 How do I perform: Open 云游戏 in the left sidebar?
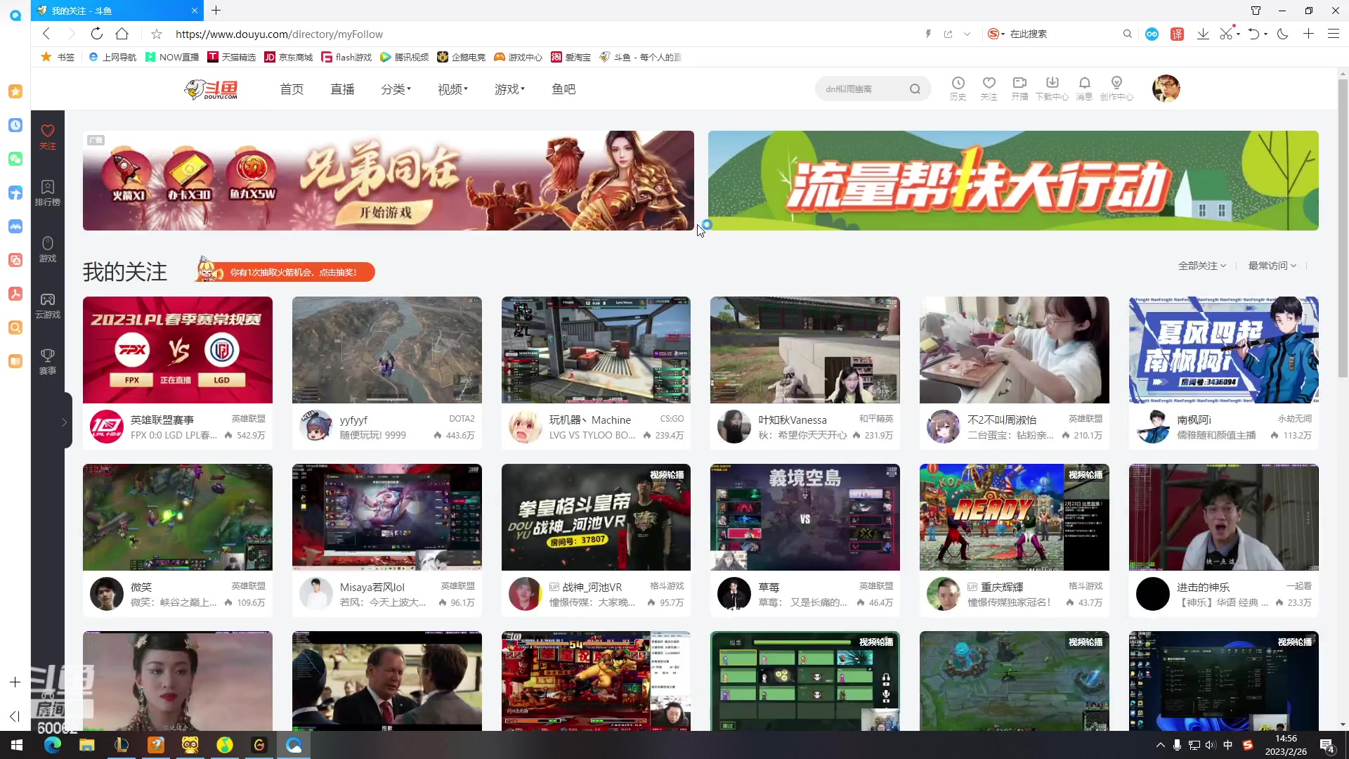47,305
